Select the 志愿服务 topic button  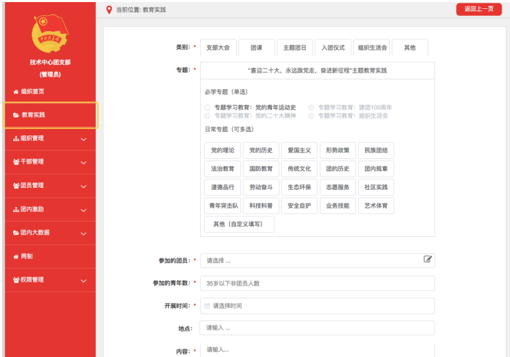(337, 187)
